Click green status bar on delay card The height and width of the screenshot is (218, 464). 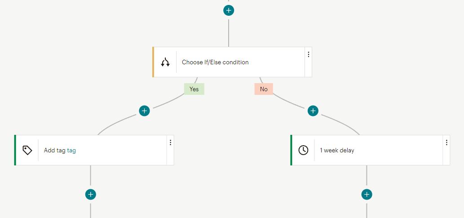[291, 150]
